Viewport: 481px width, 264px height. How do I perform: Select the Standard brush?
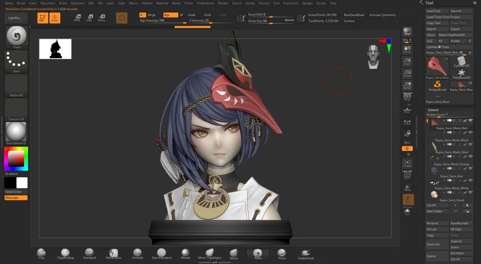click(89, 254)
